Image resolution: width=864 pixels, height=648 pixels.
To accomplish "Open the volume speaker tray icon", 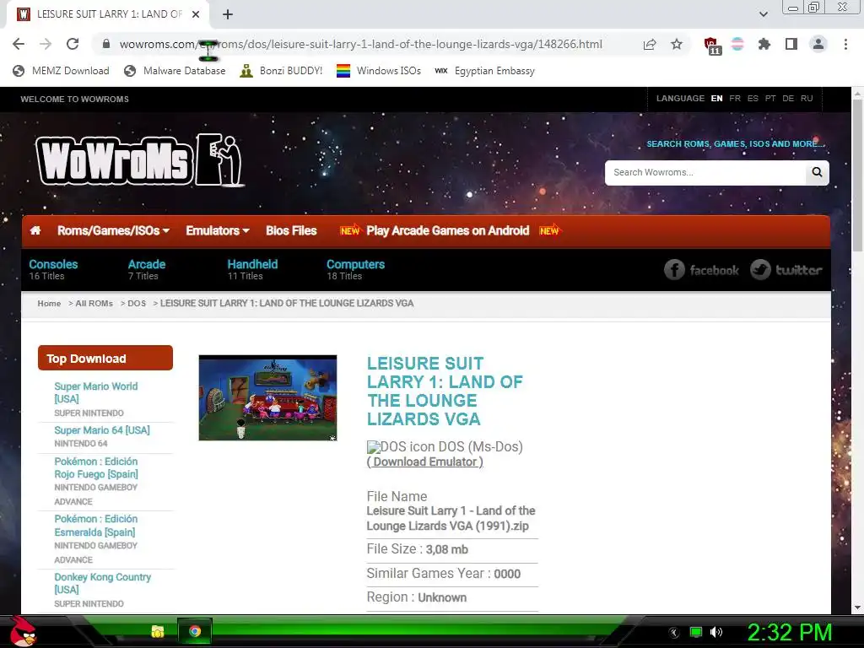I will point(715,632).
